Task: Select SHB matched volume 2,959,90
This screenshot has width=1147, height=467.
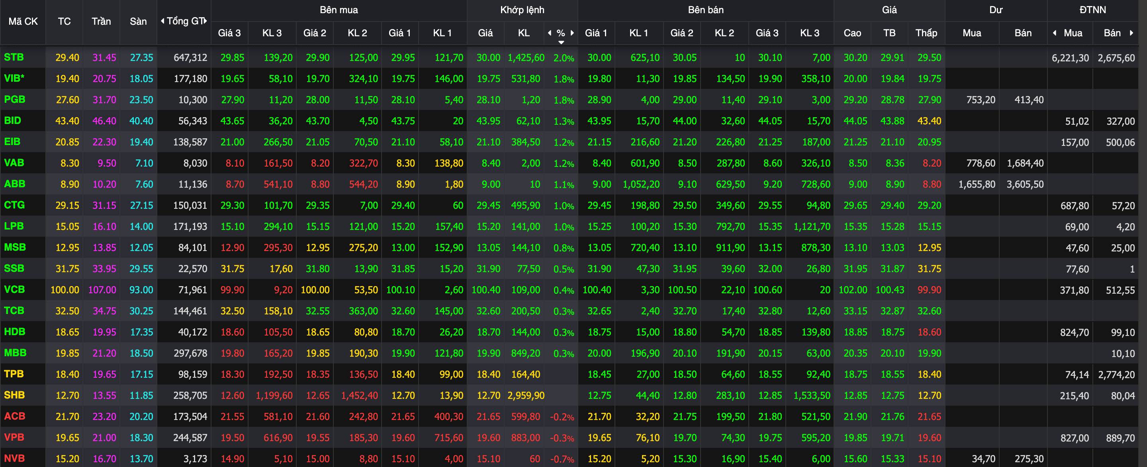Action: pos(526,395)
